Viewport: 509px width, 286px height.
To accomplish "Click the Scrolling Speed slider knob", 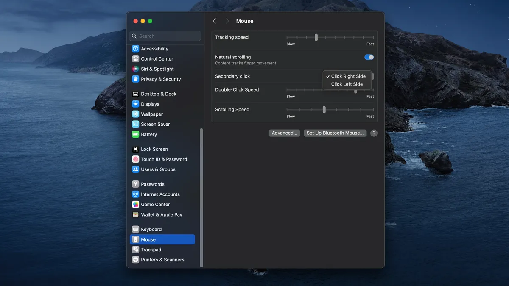I will coord(324,110).
